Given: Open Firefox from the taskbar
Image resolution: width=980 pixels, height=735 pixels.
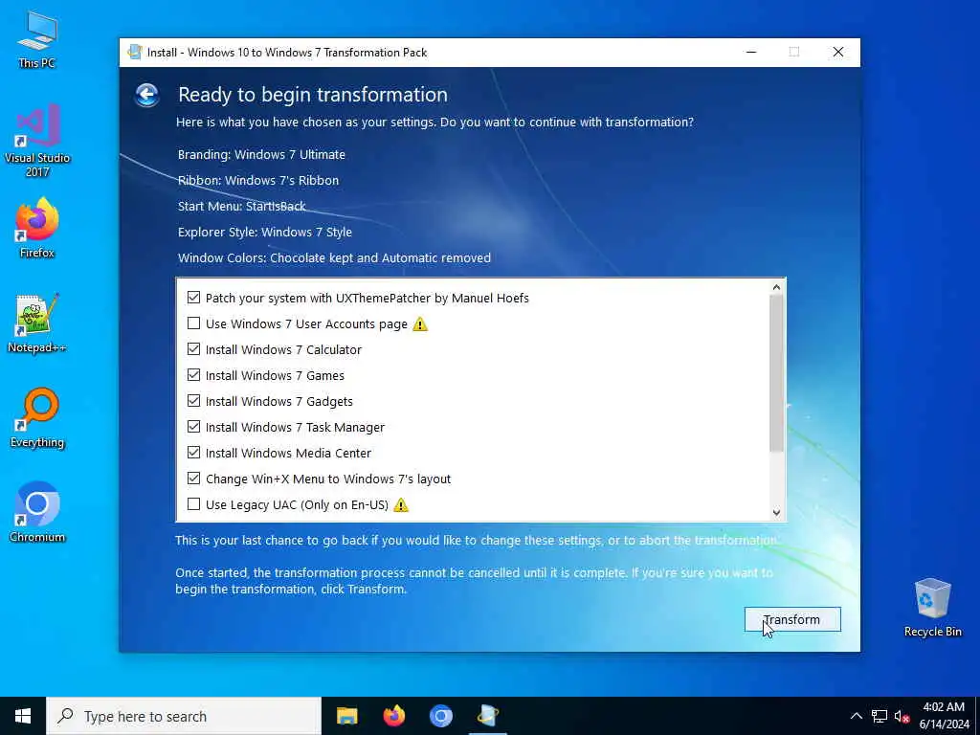Looking at the screenshot, I should pyautogui.click(x=393, y=716).
